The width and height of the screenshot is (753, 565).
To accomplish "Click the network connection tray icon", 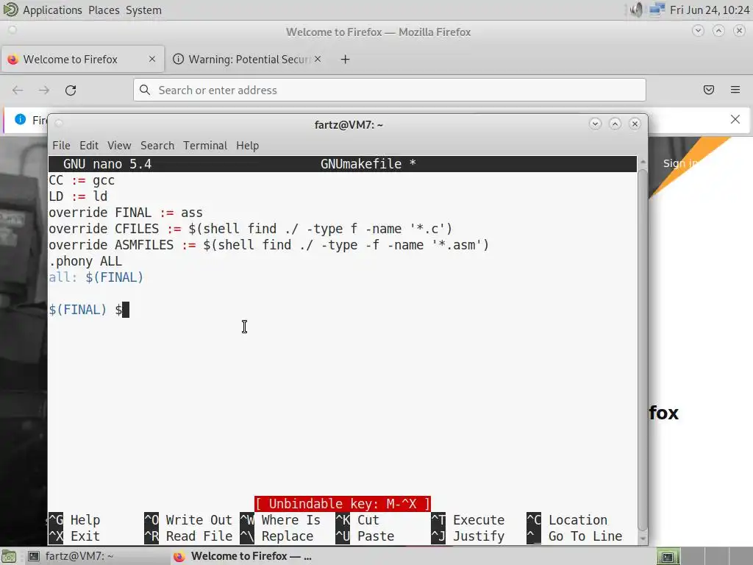I will (657, 10).
